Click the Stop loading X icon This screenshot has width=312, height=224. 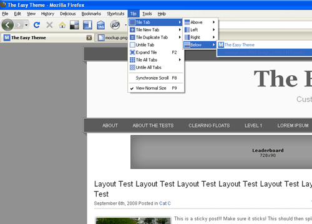point(49,25)
